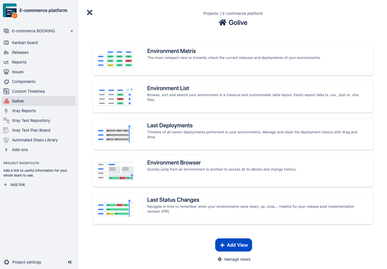
Task: Click the Components puzzle icon
Action: pos(6,82)
